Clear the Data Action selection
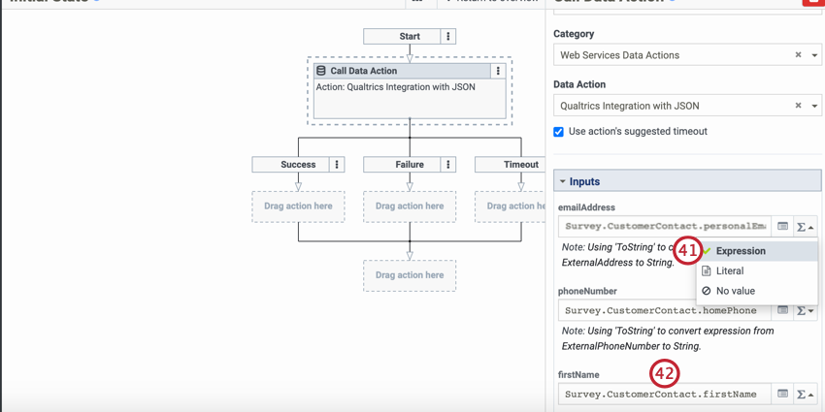This screenshot has width=825, height=412. pos(798,106)
